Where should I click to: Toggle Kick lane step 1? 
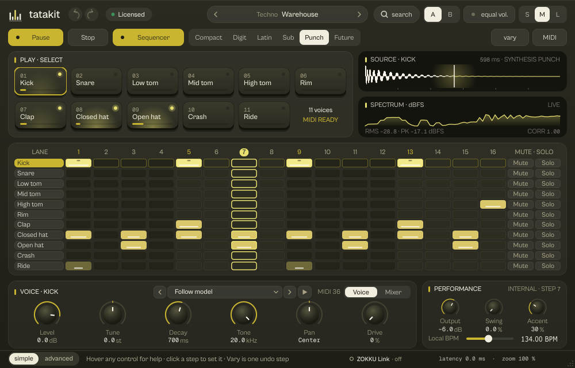pyautogui.click(x=78, y=163)
